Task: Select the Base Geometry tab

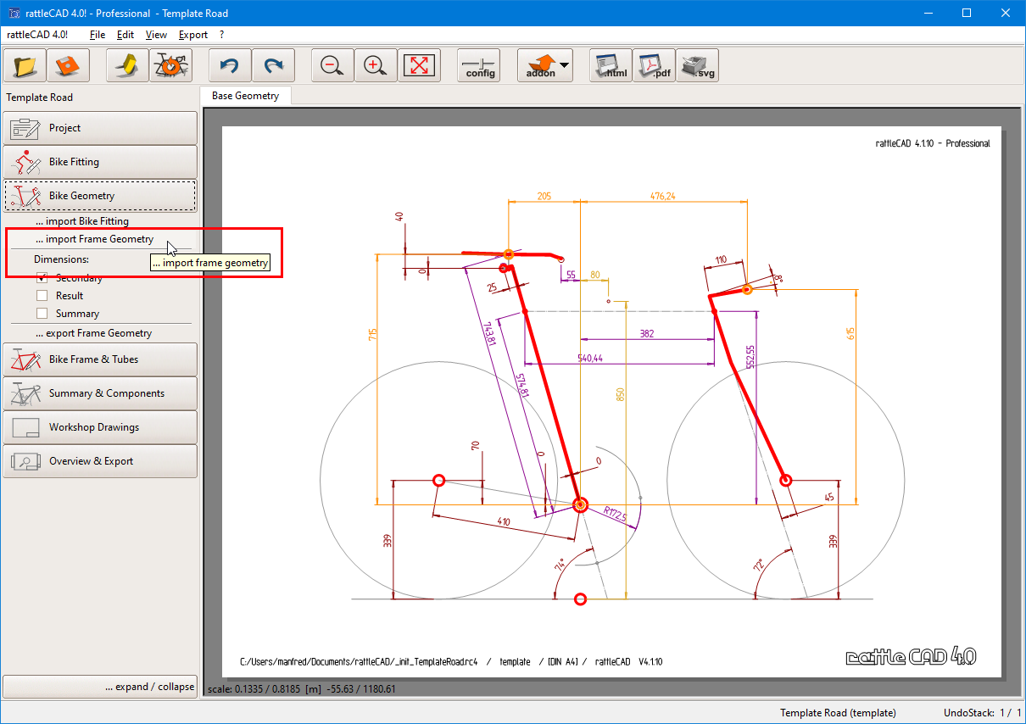Action: pos(245,96)
